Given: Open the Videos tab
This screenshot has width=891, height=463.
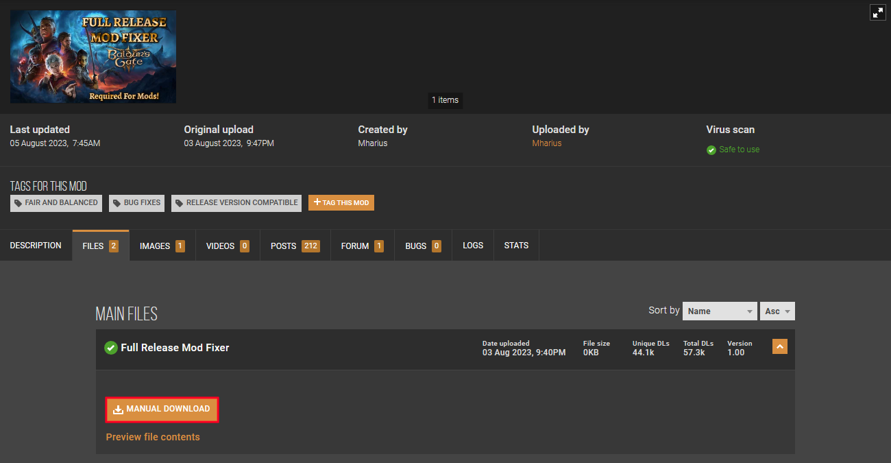Looking at the screenshot, I should coord(228,246).
